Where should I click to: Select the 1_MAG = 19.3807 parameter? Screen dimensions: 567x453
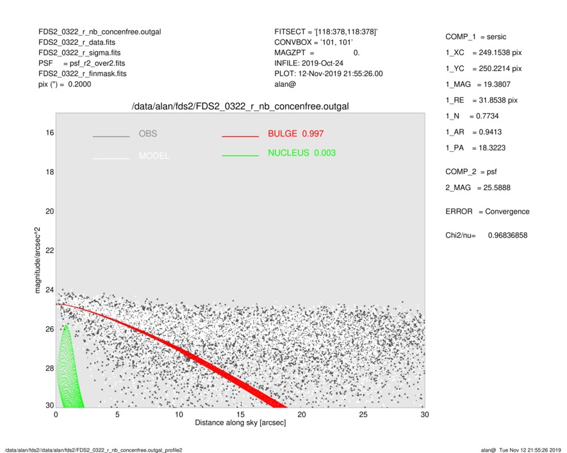click(x=478, y=84)
